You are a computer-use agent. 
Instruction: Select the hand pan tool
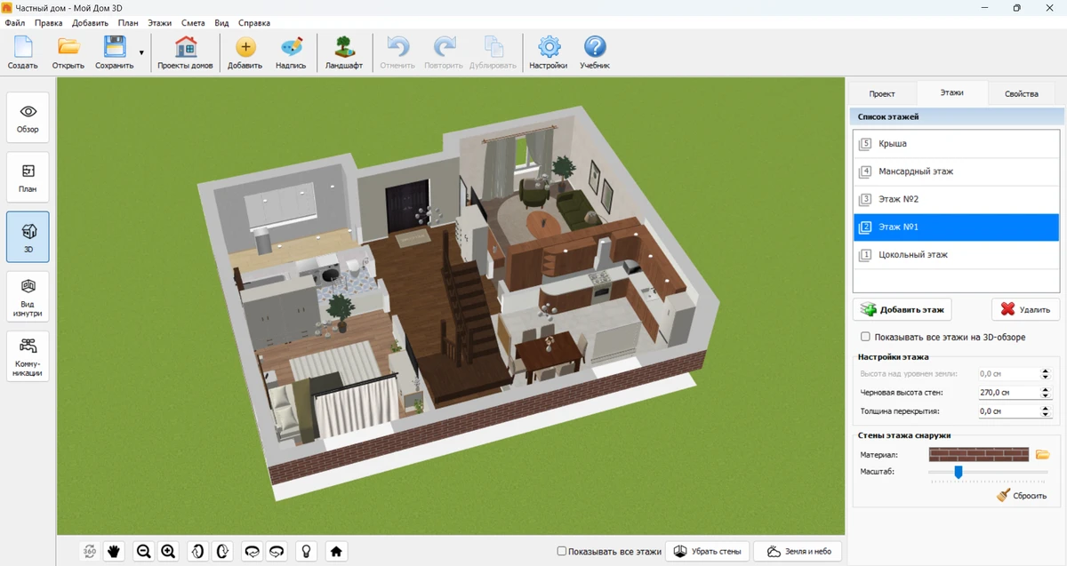[x=114, y=552]
